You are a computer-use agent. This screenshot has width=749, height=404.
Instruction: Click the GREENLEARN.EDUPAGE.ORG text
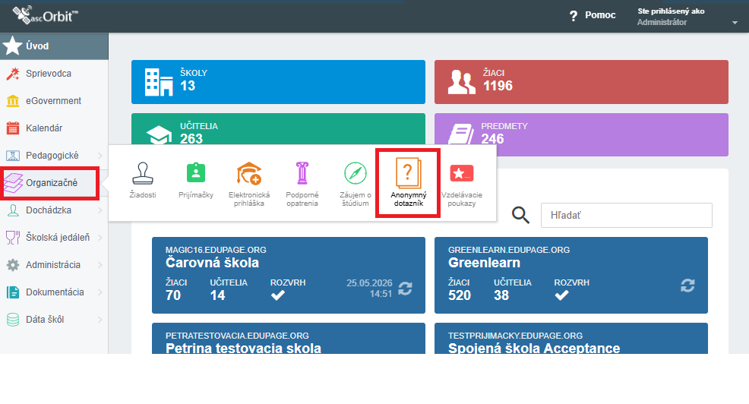509,250
